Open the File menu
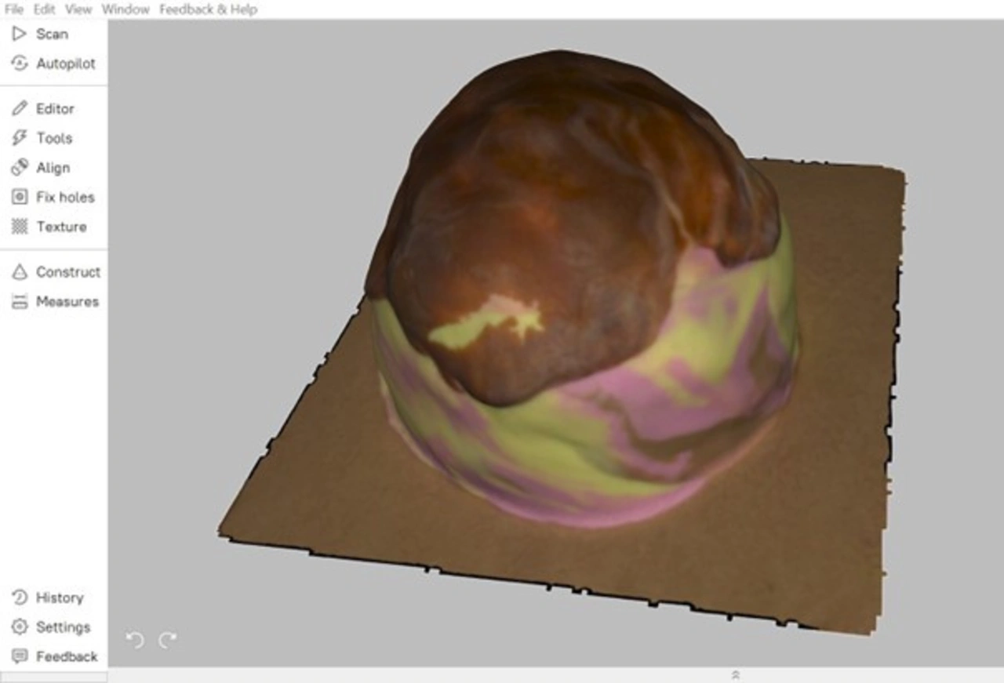 [x=13, y=9]
